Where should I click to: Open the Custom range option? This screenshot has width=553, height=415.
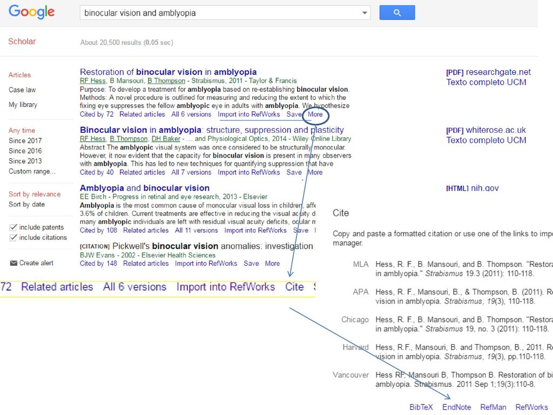(x=32, y=171)
